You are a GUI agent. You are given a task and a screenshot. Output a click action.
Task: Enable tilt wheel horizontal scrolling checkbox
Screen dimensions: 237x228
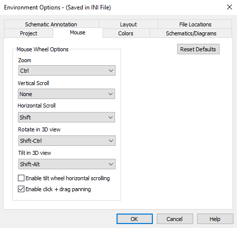[21, 178]
